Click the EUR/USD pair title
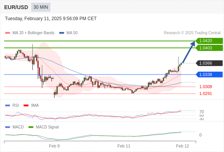 [16, 7]
